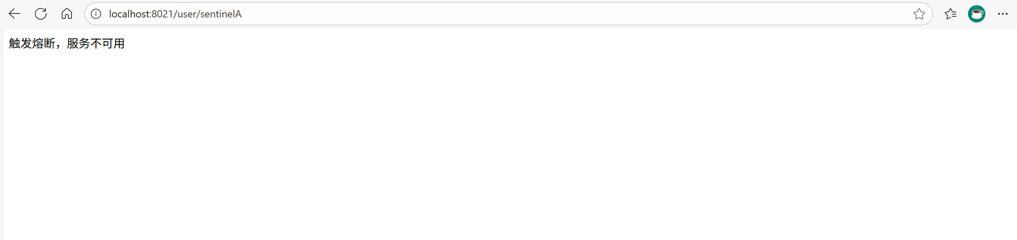Open the Favorites list icon in toolbar
The height and width of the screenshot is (240, 1017).
point(950,14)
